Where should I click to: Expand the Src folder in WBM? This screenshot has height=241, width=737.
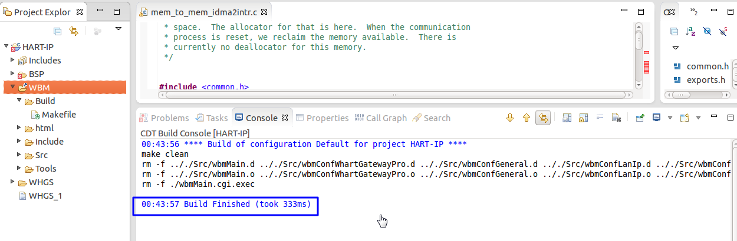pos(20,155)
